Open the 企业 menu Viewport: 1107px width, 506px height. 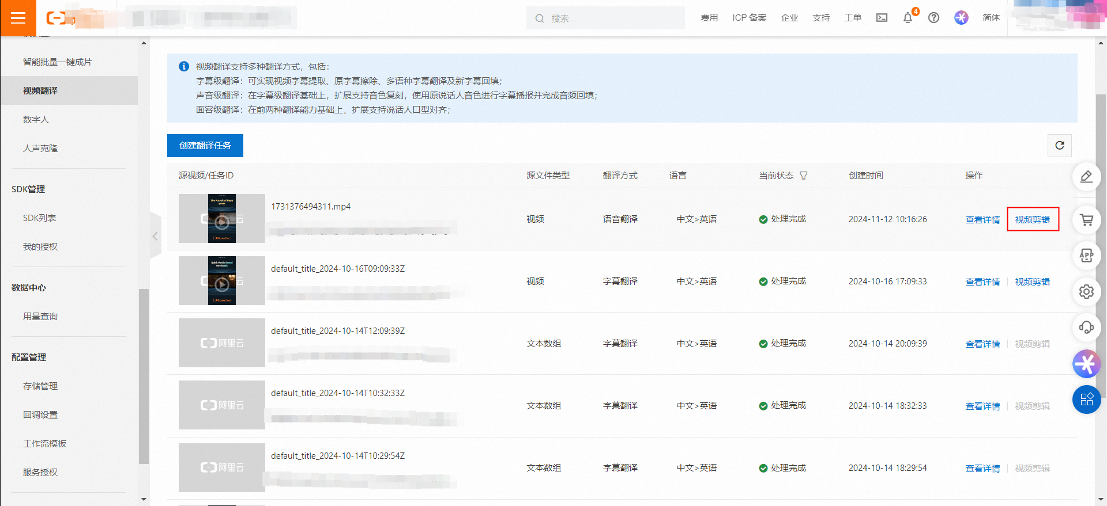tap(789, 18)
